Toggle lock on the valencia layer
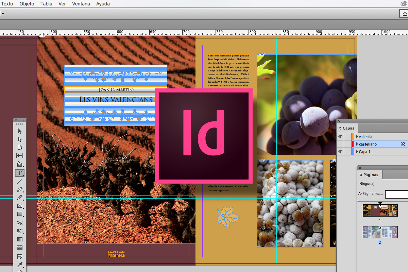 347,137
